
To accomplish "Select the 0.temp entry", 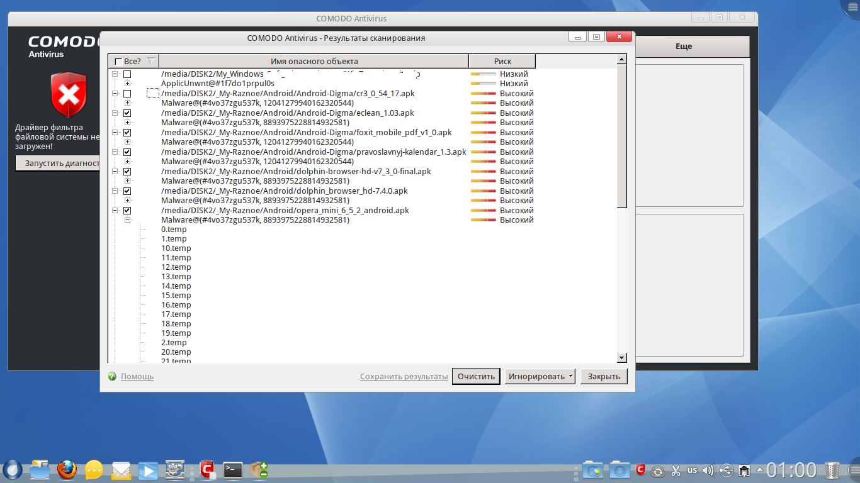I will pyautogui.click(x=174, y=230).
